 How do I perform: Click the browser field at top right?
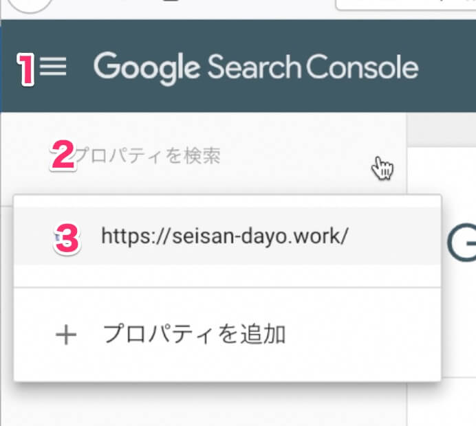(x=404, y=5)
